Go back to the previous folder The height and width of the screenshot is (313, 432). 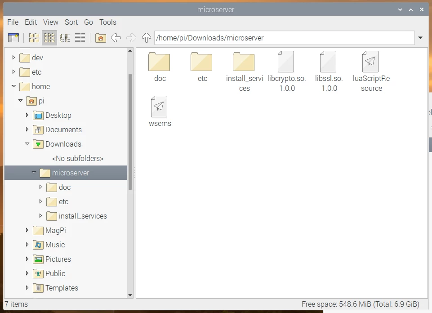click(x=116, y=38)
